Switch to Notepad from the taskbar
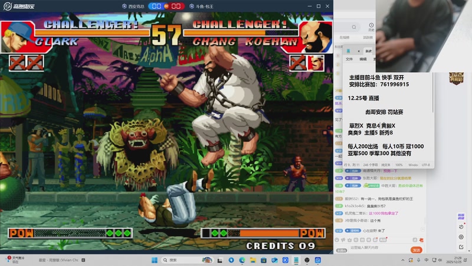The image size is (472, 266). pos(296,260)
